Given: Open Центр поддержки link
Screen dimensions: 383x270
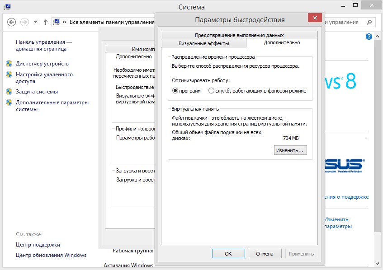Looking at the screenshot, I should point(38,245).
